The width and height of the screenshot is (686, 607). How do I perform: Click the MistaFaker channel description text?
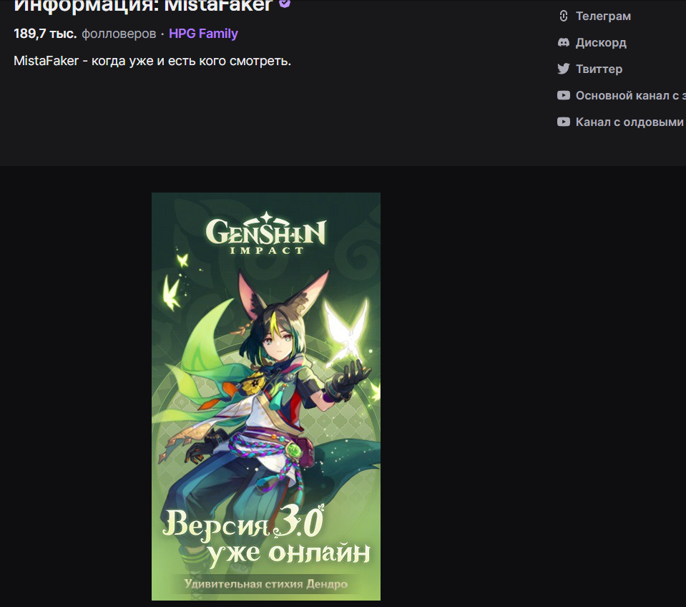click(152, 61)
